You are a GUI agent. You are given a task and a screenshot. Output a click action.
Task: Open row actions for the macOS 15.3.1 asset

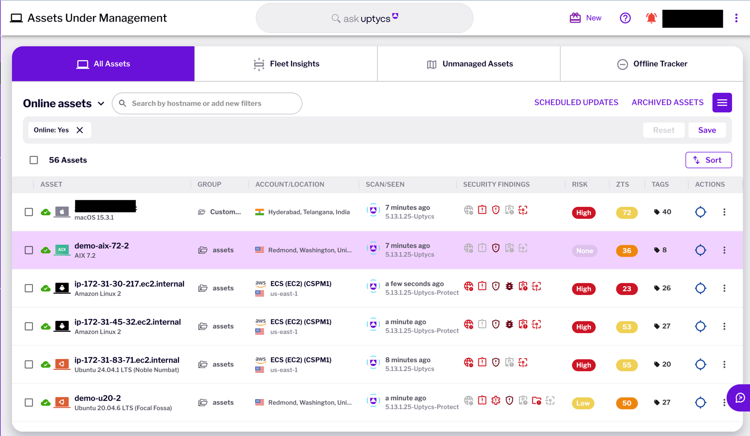(x=724, y=212)
